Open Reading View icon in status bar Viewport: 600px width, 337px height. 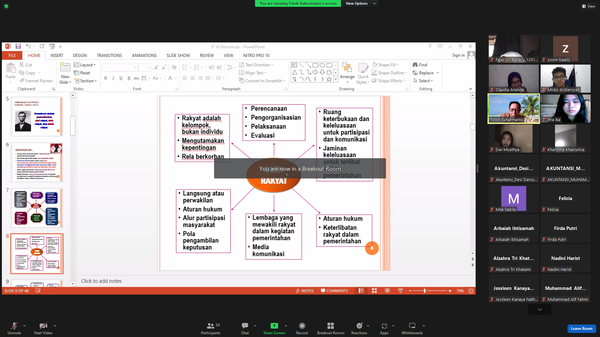tap(387, 291)
